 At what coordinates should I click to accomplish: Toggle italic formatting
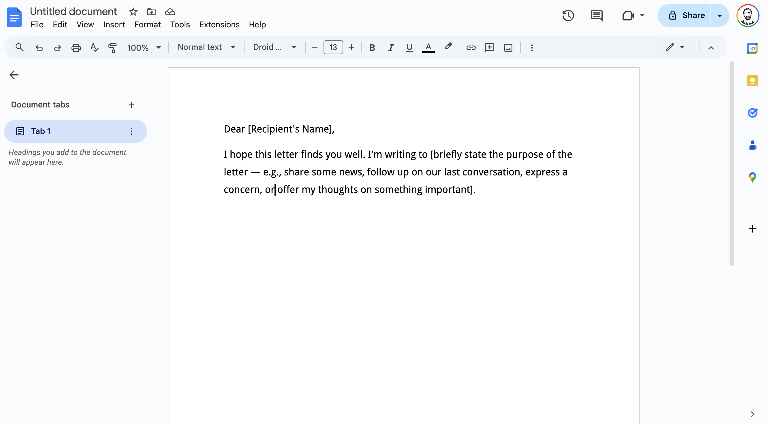pyautogui.click(x=391, y=48)
